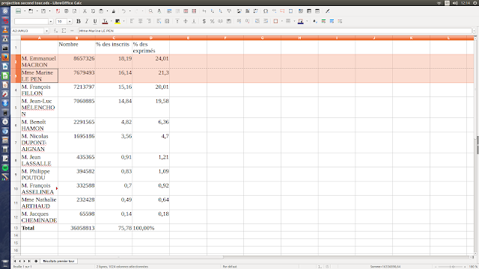Select column E header

[x=188, y=38]
